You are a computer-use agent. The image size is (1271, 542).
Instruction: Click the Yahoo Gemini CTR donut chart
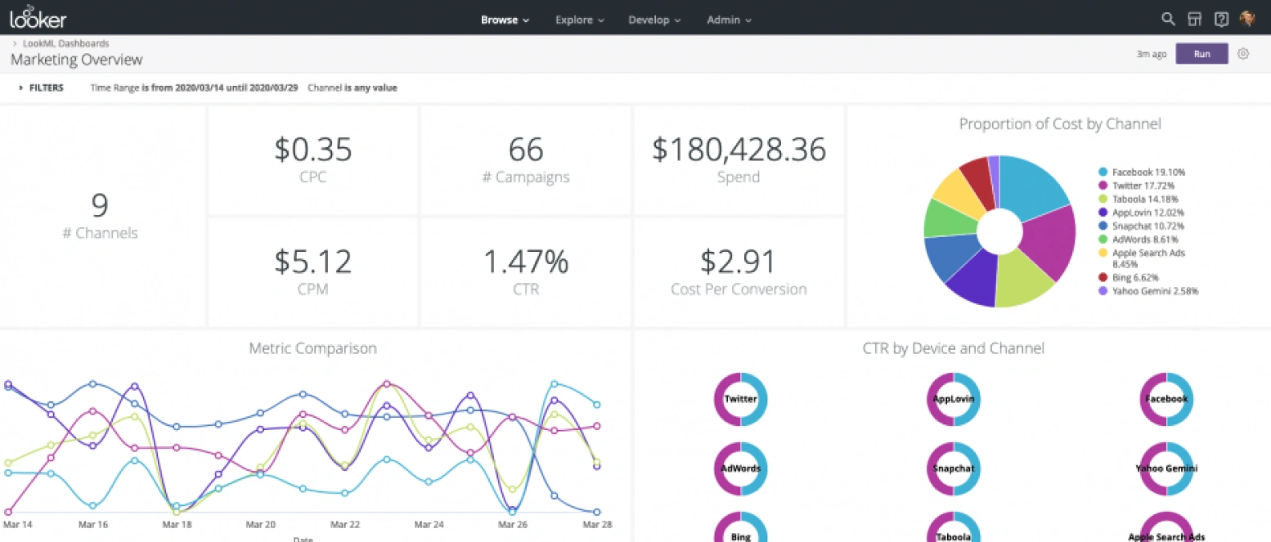coord(1165,468)
